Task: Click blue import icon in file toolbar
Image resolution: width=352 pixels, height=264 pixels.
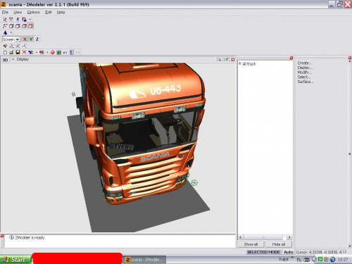Action: click(30, 52)
